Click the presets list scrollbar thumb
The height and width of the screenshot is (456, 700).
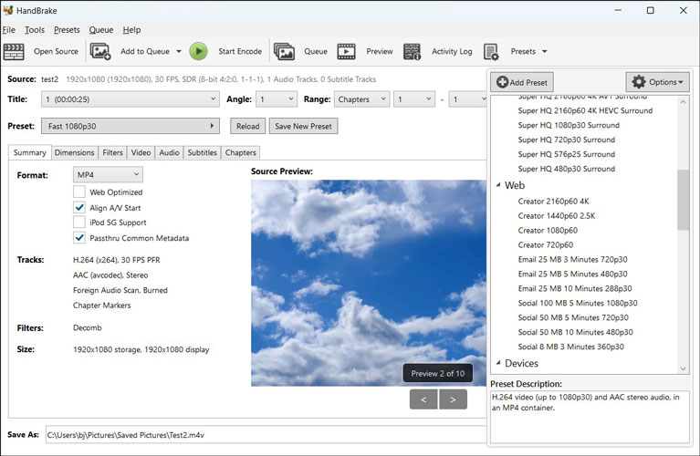tap(683, 200)
